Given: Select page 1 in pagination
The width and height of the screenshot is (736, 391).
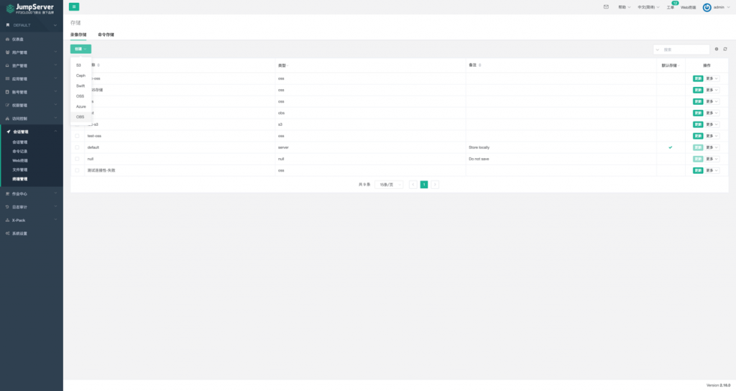Looking at the screenshot, I should tap(424, 185).
